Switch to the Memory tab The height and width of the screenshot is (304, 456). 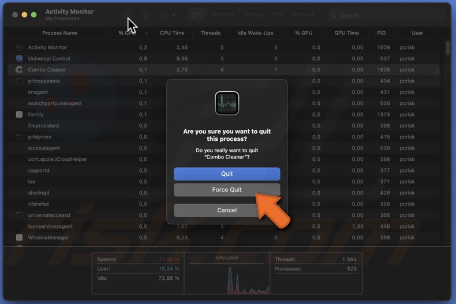coord(223,14)
